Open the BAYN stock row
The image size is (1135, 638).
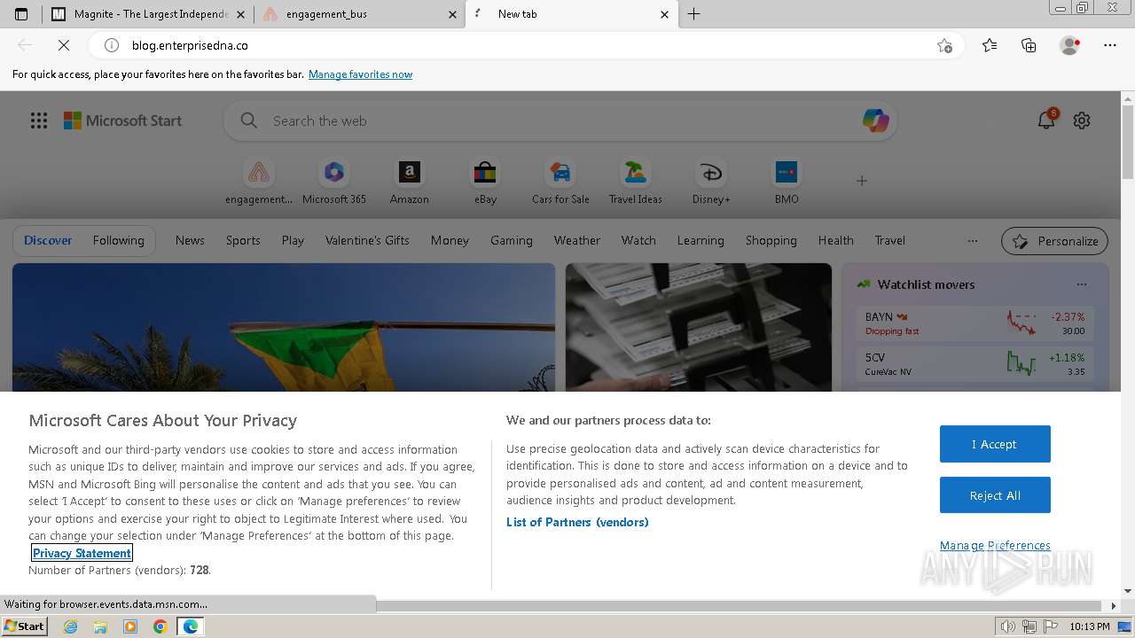(975, 323)
